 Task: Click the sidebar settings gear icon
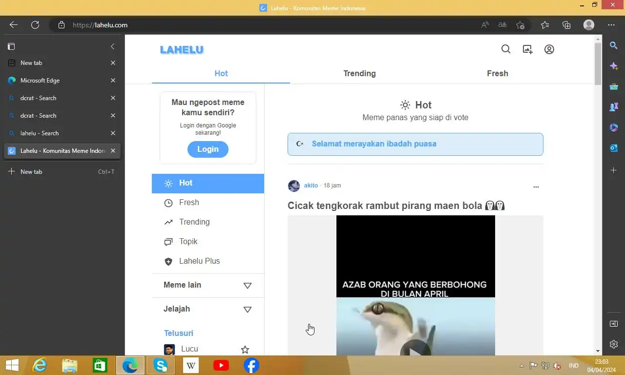(x=614, y=344)
